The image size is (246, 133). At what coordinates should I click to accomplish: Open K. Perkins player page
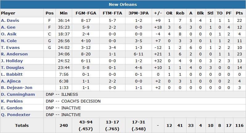(11, 101)
